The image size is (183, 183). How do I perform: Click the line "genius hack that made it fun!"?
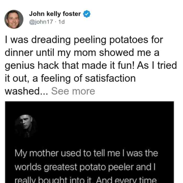70,66
